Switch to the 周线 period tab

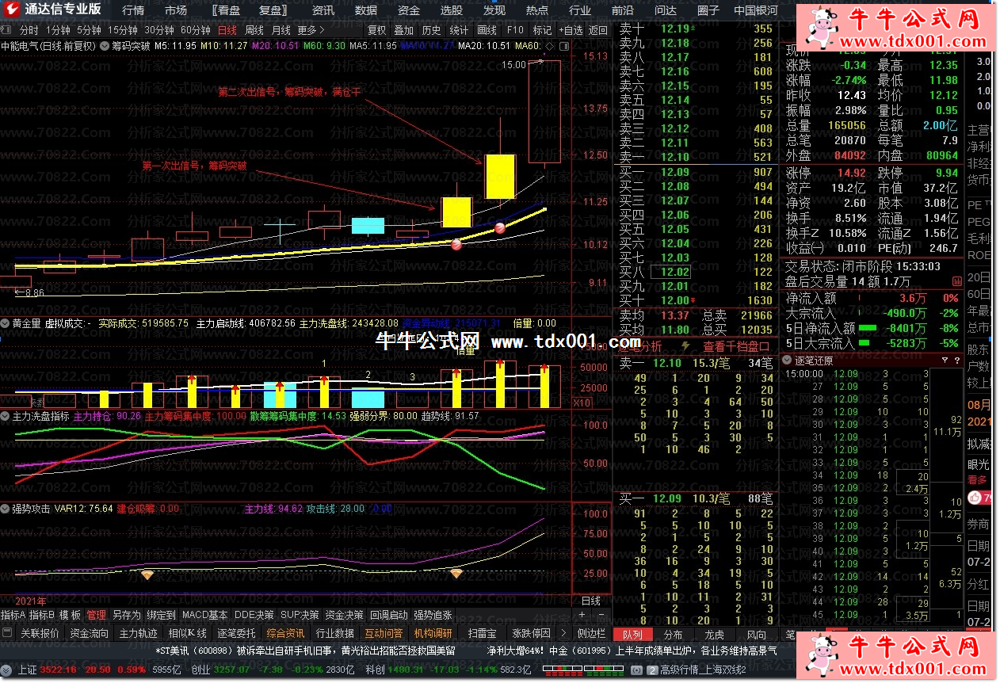(254, 30)
